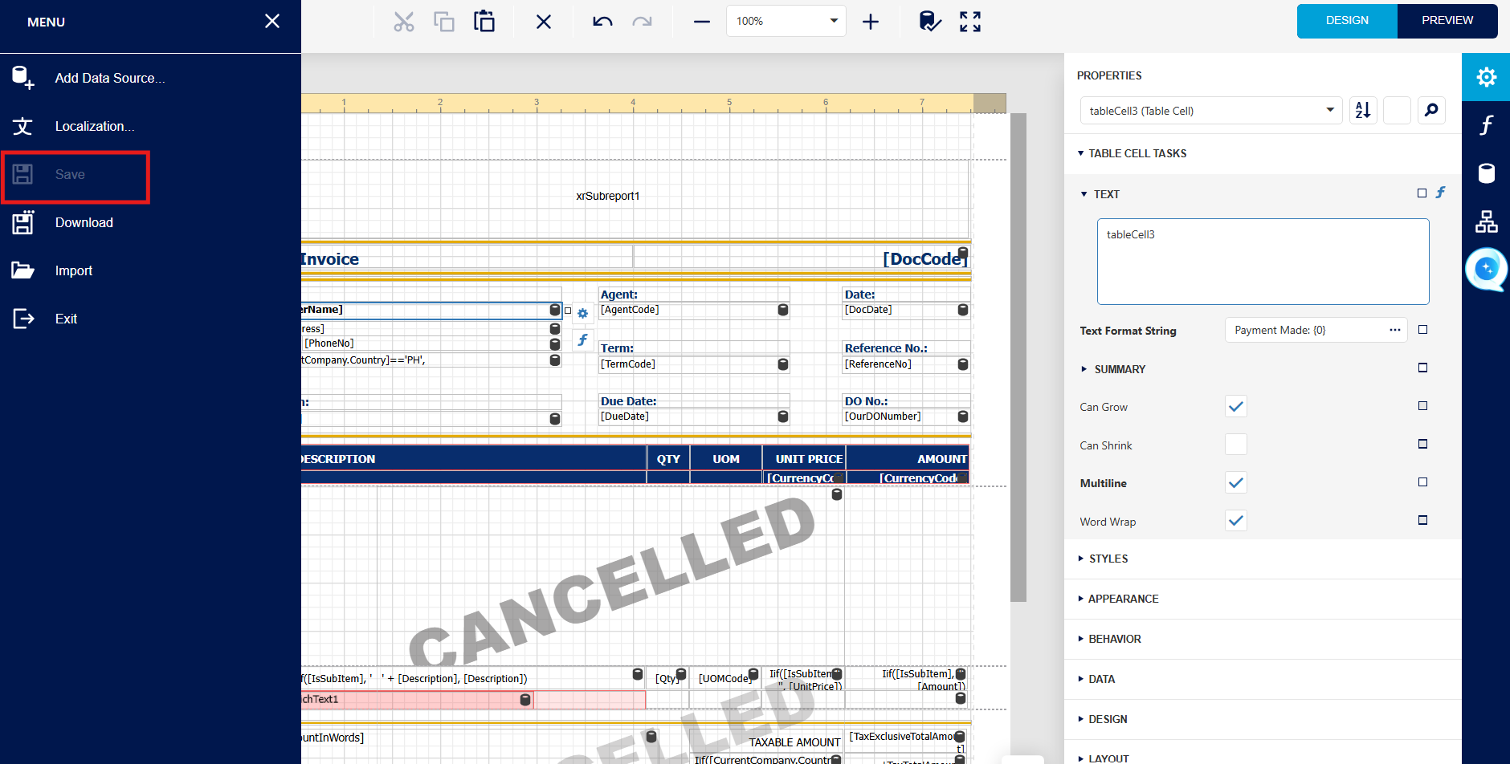Switch to the DESIGN tab
This screenshot has height=764, width=1510.
tap(1347, 21)
